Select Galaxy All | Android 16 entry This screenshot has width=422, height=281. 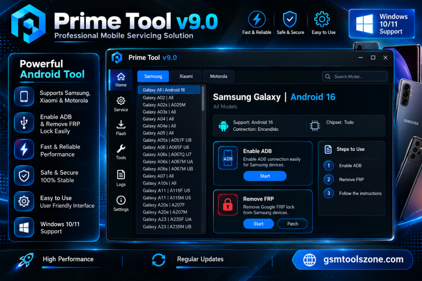coord(169,90)
